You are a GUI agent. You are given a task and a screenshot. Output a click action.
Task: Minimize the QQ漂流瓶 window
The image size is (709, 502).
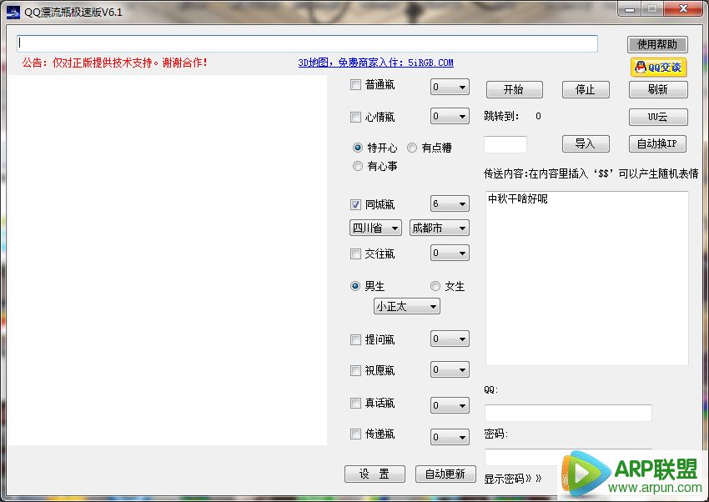[631, 9]
